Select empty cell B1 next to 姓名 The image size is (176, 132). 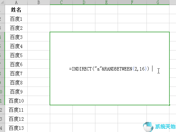[39, 9]
